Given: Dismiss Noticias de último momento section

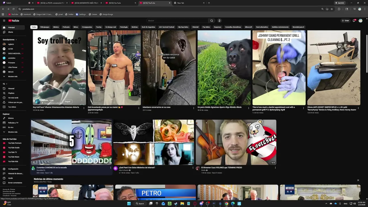Looking at the screenshot, I should pos(358,180).
